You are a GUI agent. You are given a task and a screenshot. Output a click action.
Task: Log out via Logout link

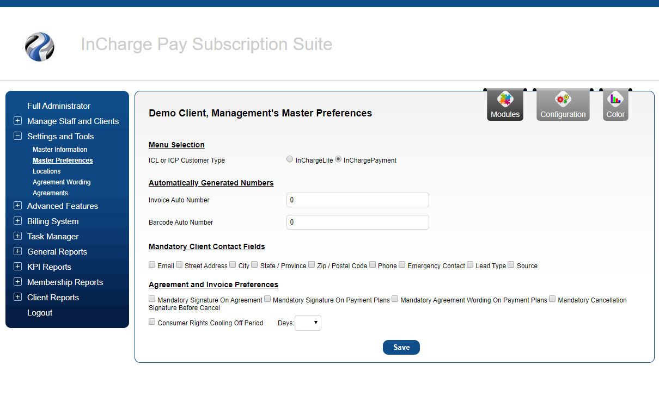click(x=40, y=313)
